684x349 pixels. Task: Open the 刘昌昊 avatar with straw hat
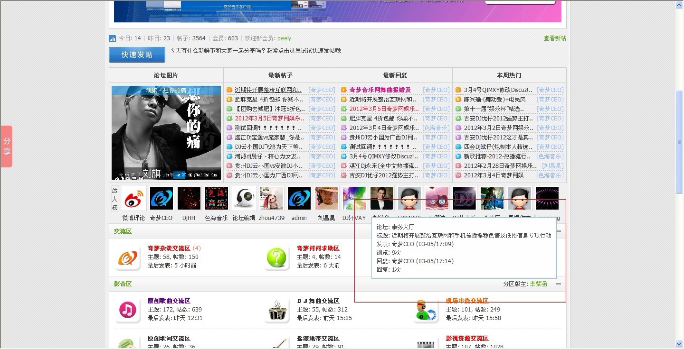[x=327, y=198]
